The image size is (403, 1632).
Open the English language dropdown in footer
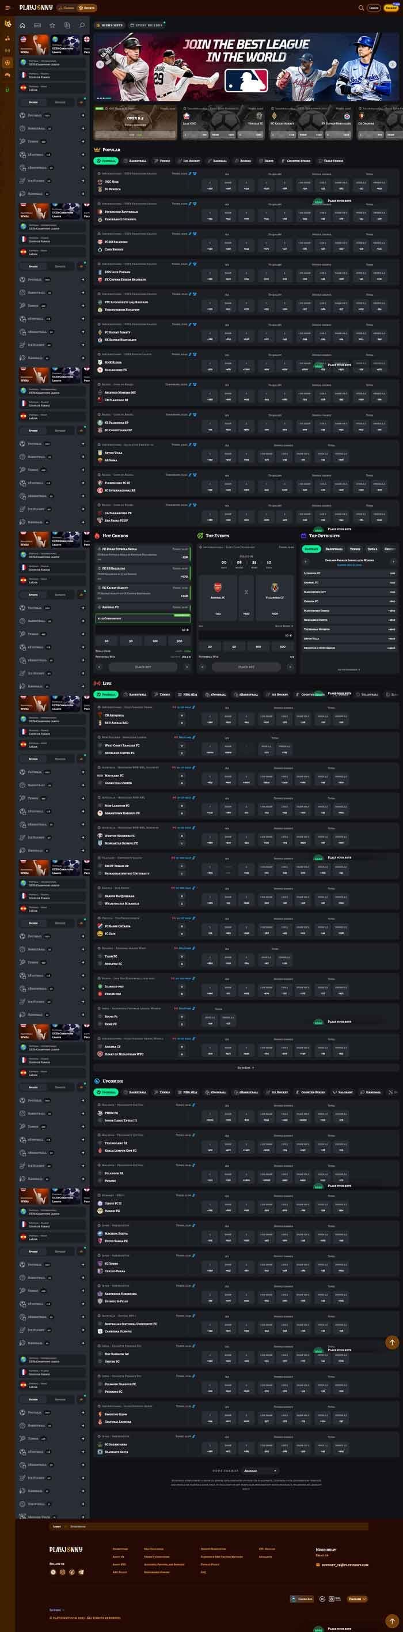click(358, 1599)
